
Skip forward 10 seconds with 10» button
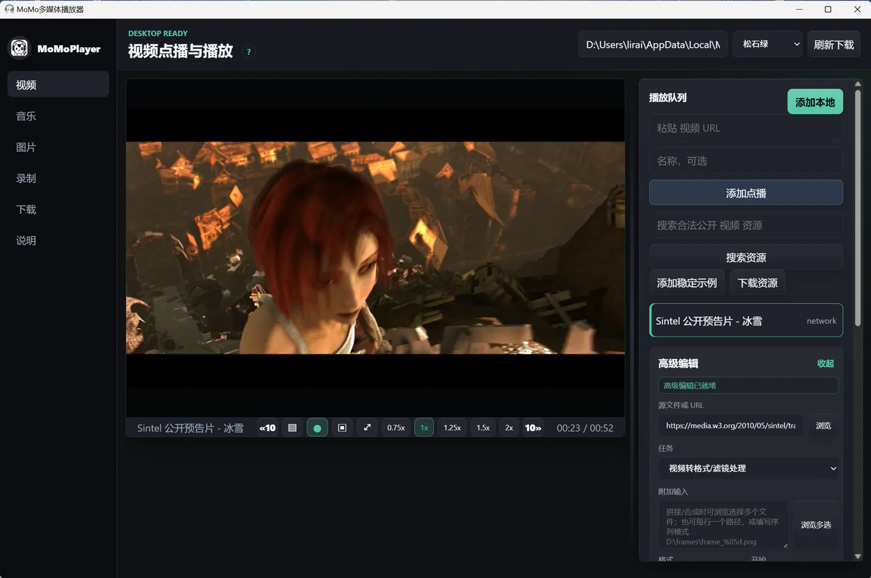pyautogui.click(x=533, y=428)
